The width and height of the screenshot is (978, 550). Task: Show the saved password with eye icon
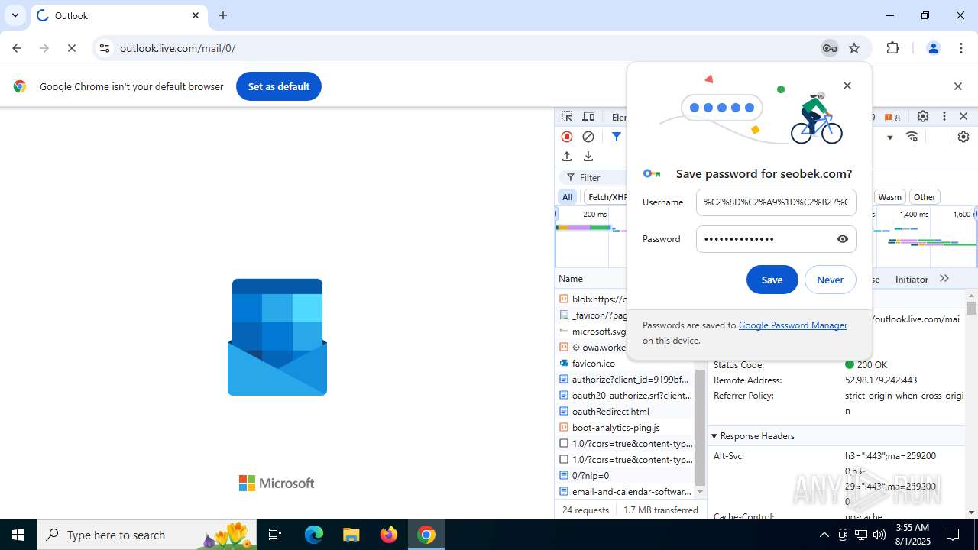tap(842, 239)
